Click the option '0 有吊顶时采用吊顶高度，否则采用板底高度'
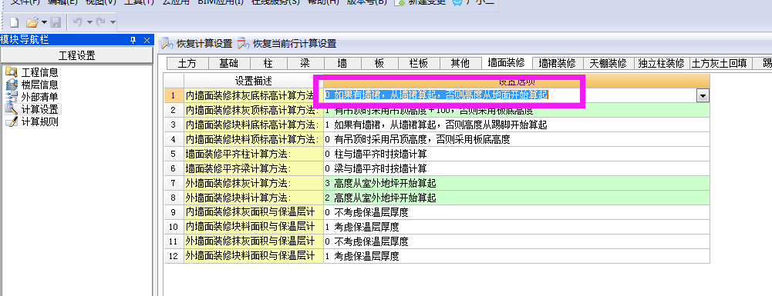The image size is (772, 296). [517, 139]
